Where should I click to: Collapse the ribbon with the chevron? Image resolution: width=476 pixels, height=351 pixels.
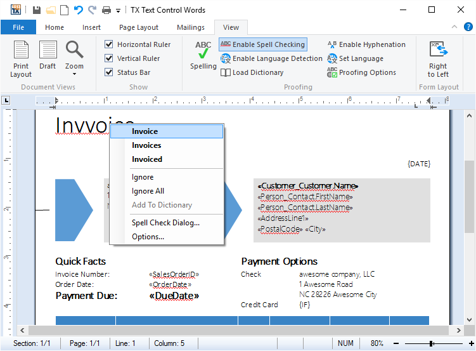click(454, 27)
